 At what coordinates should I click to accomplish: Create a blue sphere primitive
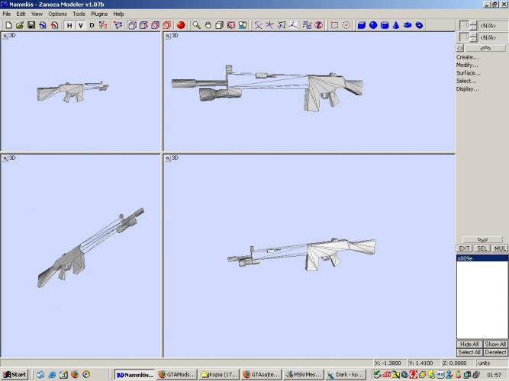tap(373, 25)
